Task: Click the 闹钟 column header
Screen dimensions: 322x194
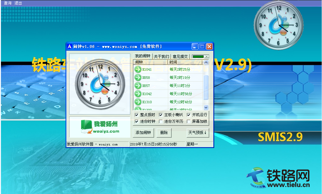Action: click(151, 62)
